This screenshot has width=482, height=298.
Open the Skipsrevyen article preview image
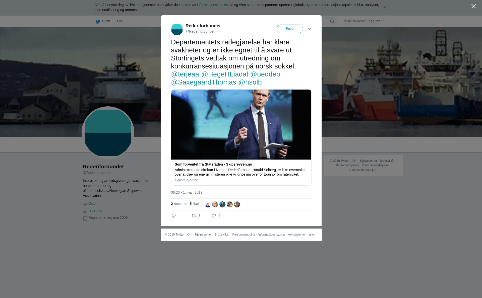(x=241, y=124)
